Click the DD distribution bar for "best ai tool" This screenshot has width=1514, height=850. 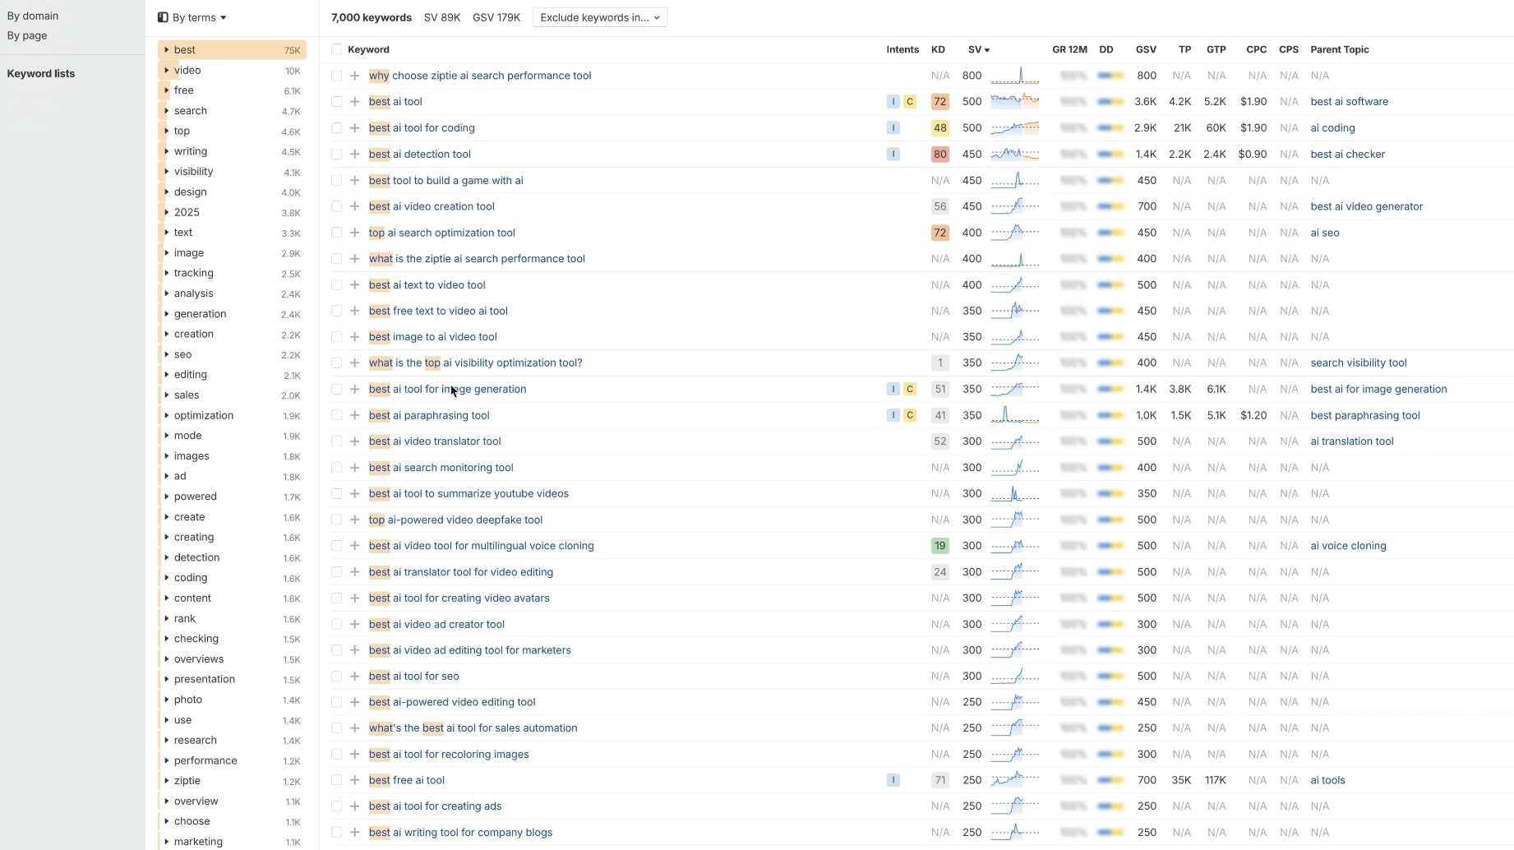point(1110,101)
